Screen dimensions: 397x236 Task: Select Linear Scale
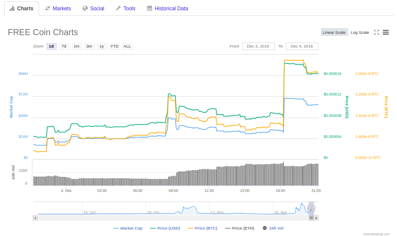[334, 33]
